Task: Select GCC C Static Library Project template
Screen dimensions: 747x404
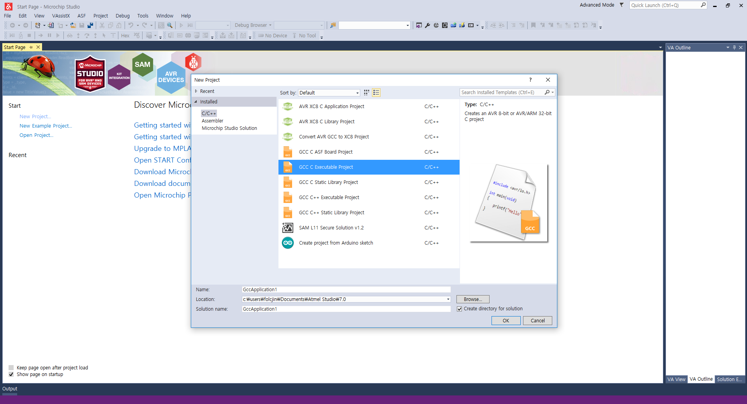Action: (x=369, y=182)
